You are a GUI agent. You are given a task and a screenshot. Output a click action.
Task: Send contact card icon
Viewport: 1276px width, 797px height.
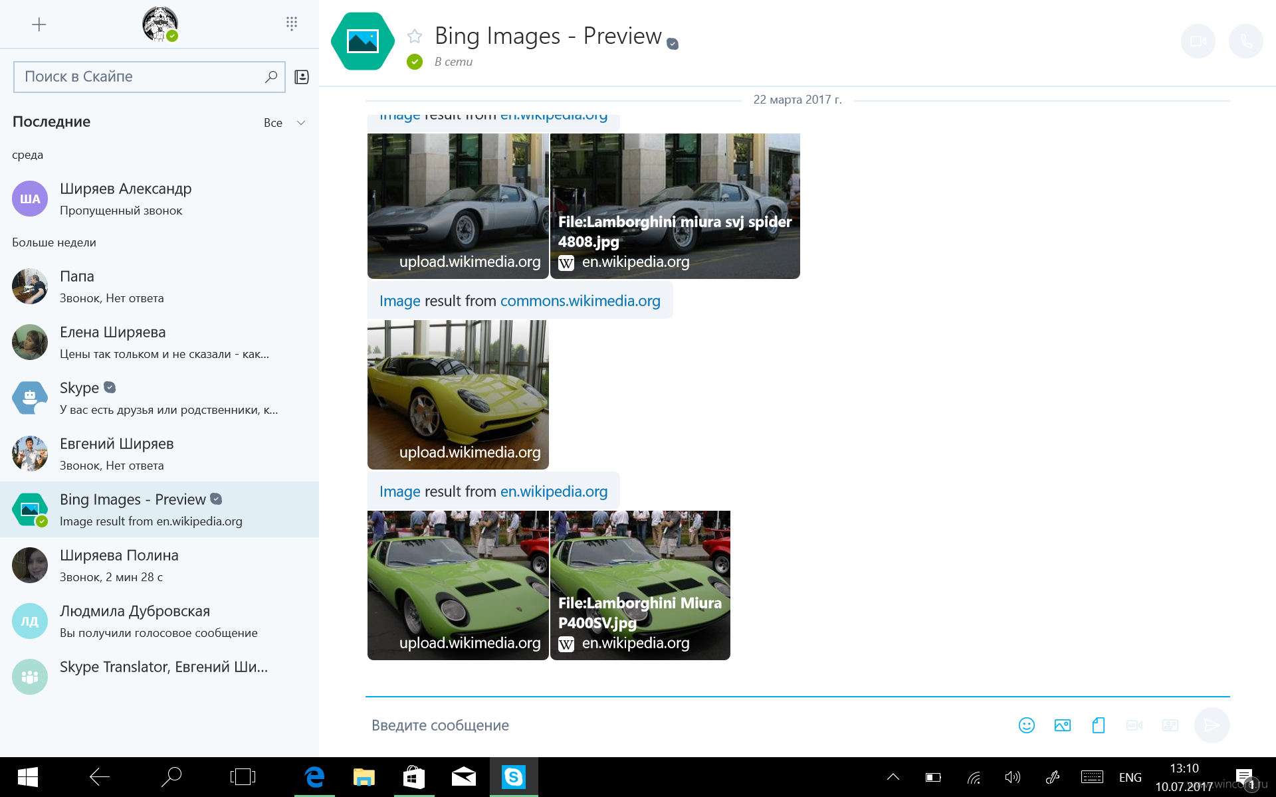pos(1170,725)
